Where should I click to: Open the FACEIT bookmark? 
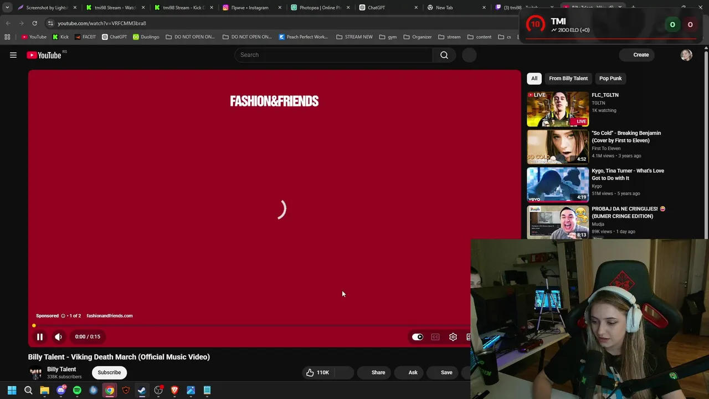tap(85, 37)
